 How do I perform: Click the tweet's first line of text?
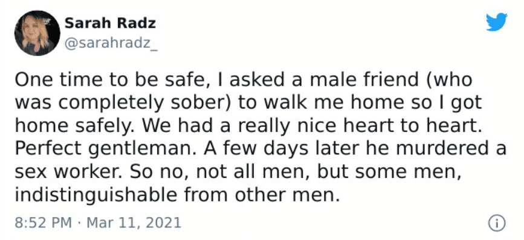click(244, 80)
